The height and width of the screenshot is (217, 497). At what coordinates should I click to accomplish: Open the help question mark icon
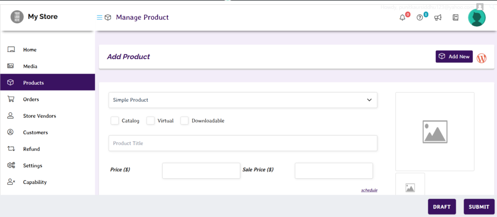pyautogui.click(x=420, y=18)
